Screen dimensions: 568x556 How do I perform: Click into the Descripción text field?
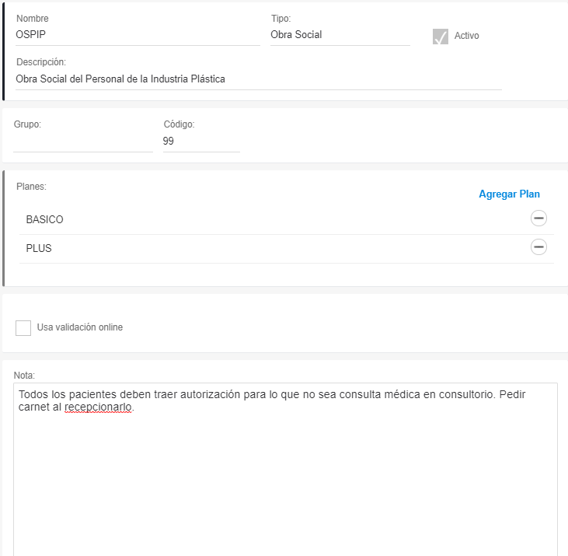256,79
